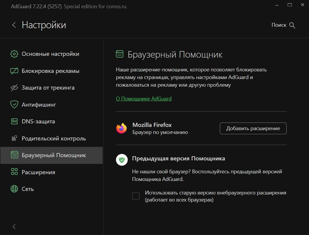The image size is (309, 235).
Task: Open the Браузерный Помощник section
Action: [54, 155]
